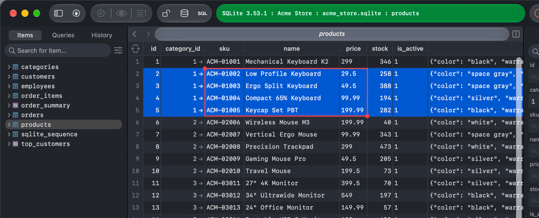539x218 pixels.
Task: Select the customers table in sidebar
Action: point(38,77)
